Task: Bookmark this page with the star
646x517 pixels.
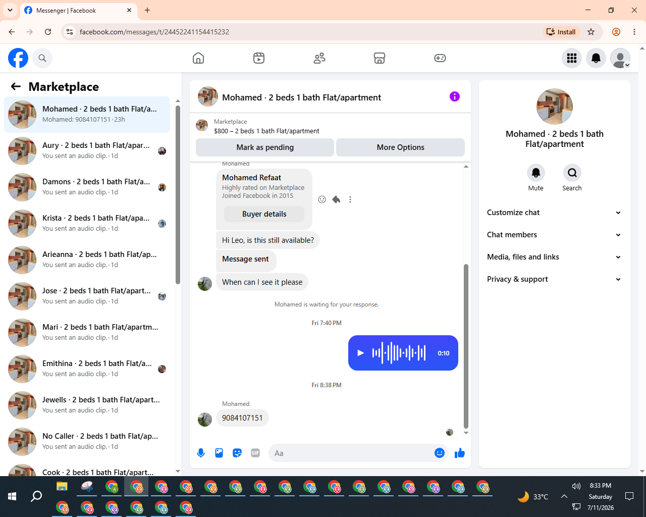Action: [591, 32]
